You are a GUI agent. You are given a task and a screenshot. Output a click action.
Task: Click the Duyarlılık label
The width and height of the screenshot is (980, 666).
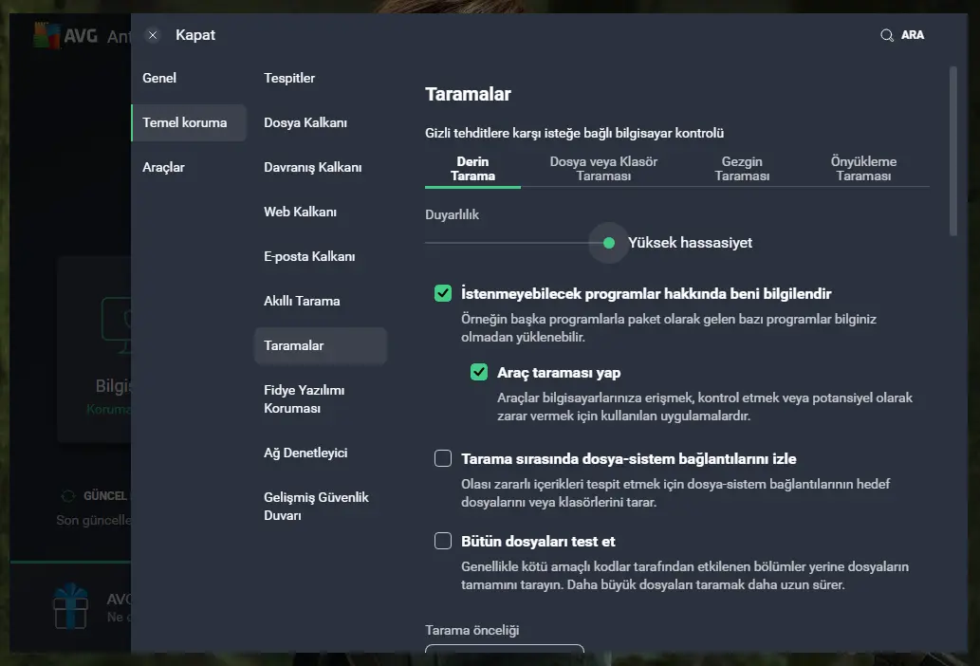coord(452,214)
